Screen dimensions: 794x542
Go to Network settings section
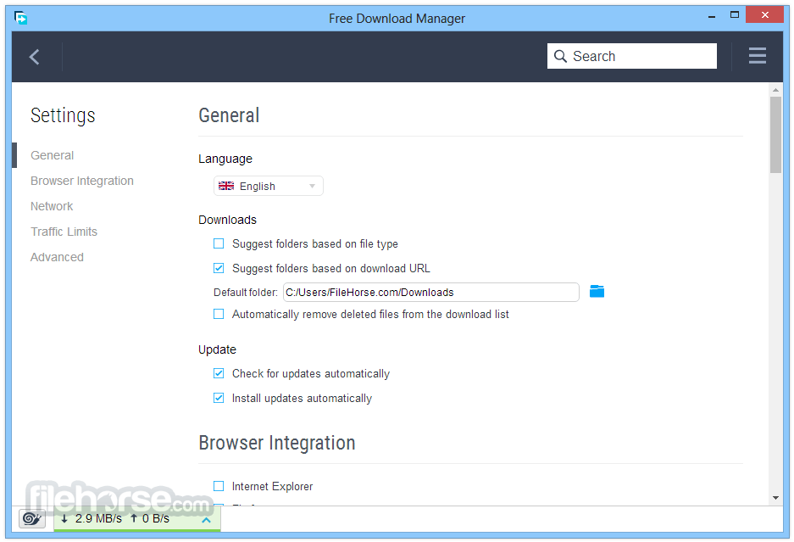tap(52, 206)
